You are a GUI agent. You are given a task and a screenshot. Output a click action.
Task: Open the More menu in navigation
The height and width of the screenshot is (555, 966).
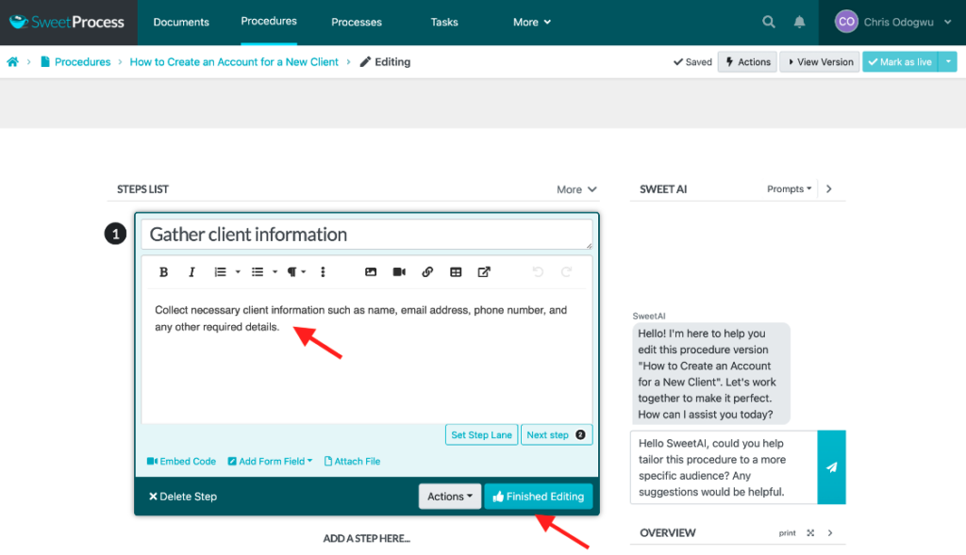click(x=532, y=23)
